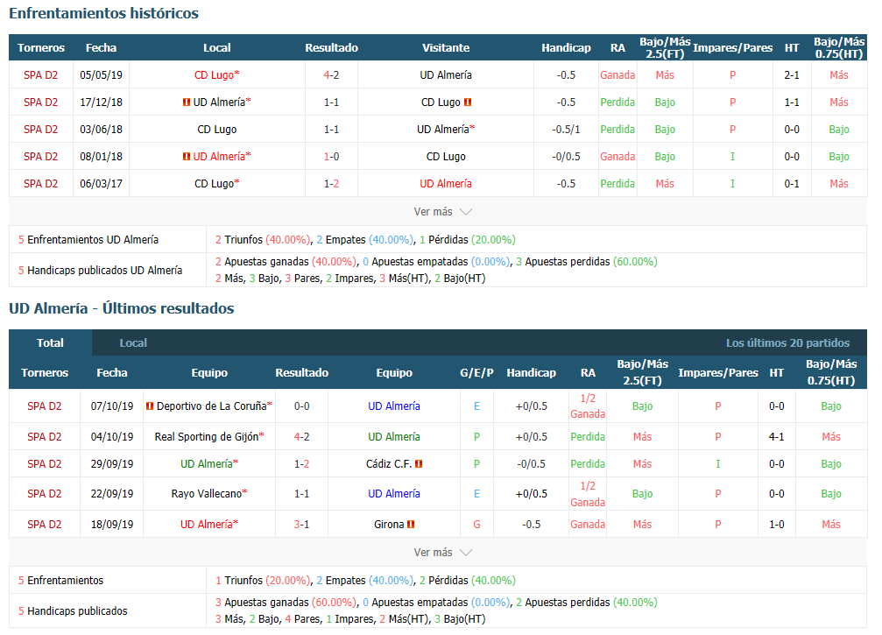Image resolution: width=882 pixels, height=635 pixels.
Task: Click red card icon by Deportivo de La Coruña
Action: 150,406
